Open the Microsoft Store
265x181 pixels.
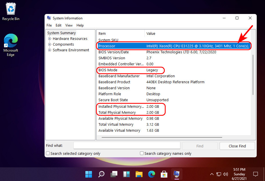click(x=164, y=174)
